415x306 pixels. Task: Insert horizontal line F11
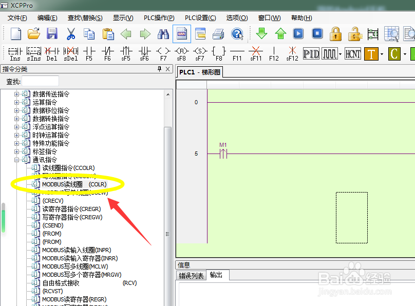click(x=237, y=54)
